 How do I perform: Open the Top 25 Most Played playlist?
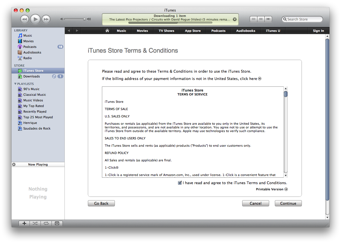point(38,117)
